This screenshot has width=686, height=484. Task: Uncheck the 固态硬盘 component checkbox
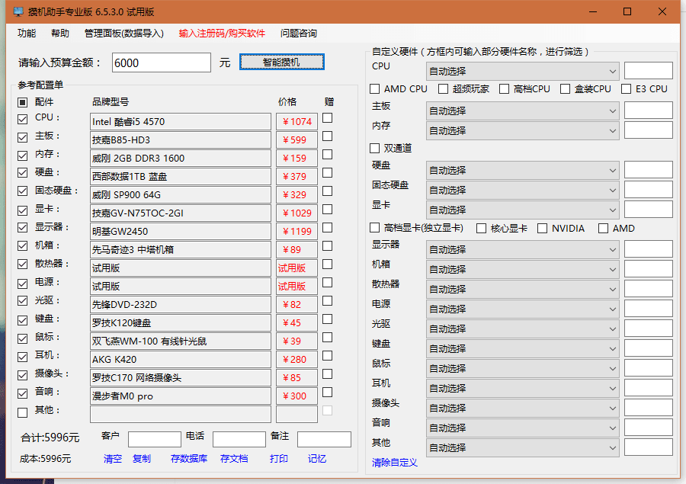click(22, 191)
